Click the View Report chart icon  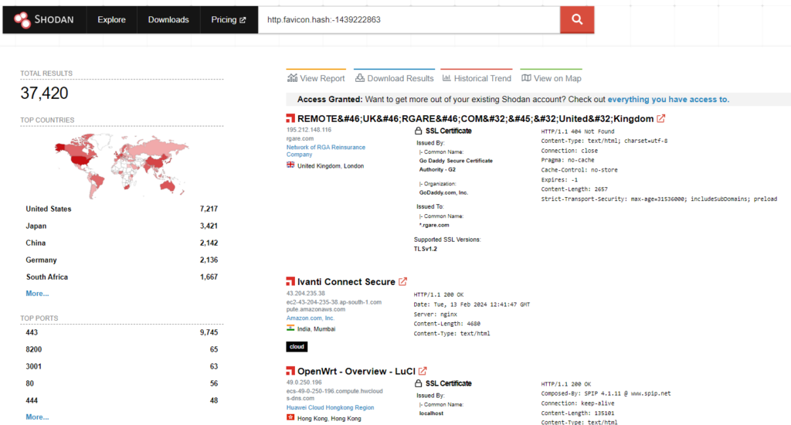coord(293,78)
